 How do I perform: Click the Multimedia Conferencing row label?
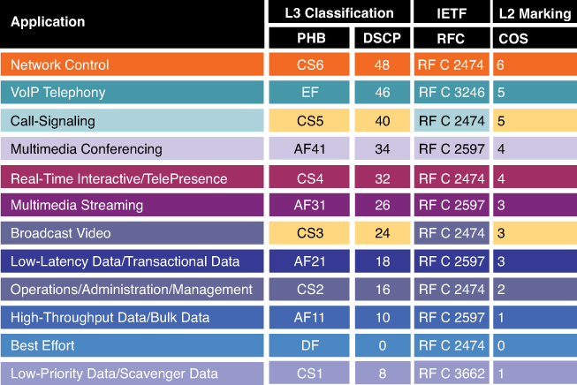pos(87,149)
